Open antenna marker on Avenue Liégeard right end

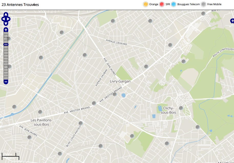click(170, 45)
